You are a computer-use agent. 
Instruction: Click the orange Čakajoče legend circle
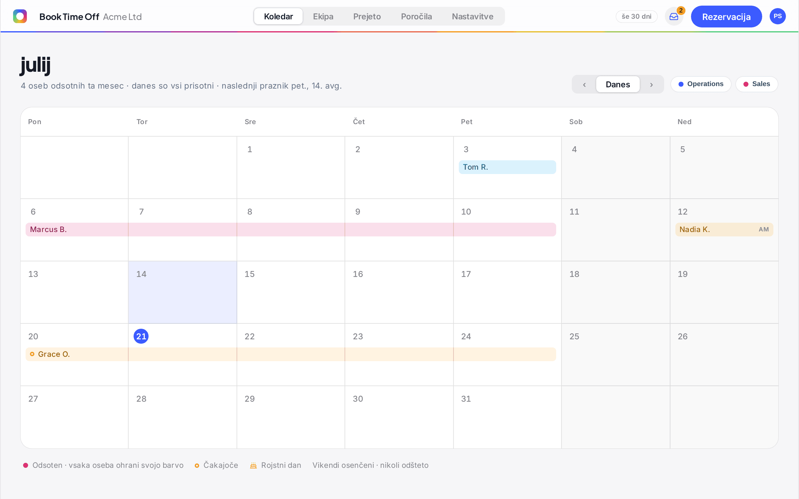(197, 466)
